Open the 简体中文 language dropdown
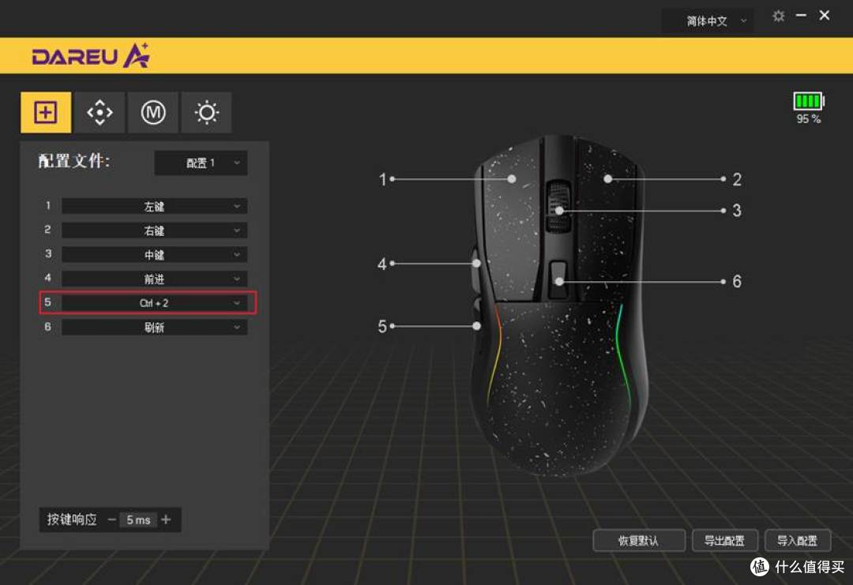Image resolution: width=853 pixels, height=585 pixels. click(x=708, y=21)
